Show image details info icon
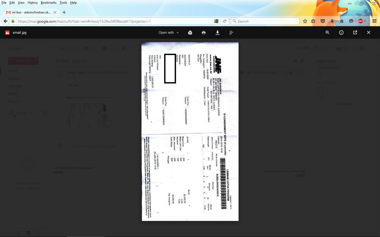This screenshot has height=237, width=380. (341, 33)
